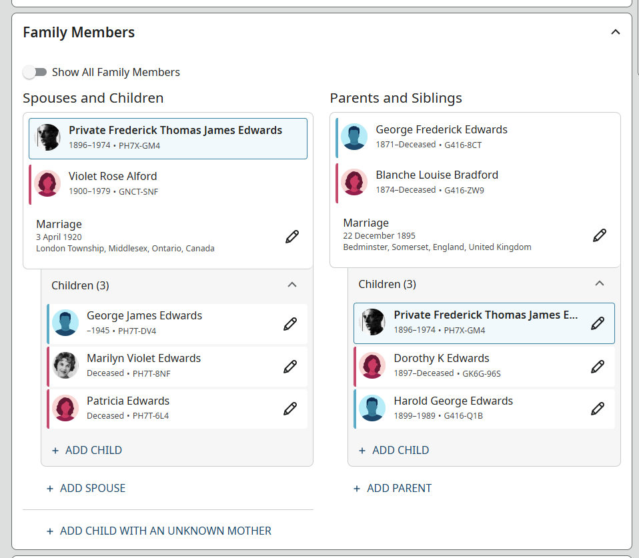Open George Frederick Edwards' profile

pos(441,130)
